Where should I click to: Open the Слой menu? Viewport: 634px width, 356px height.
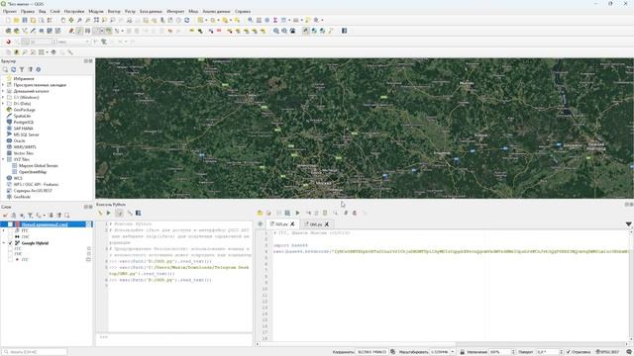(55, 11)
